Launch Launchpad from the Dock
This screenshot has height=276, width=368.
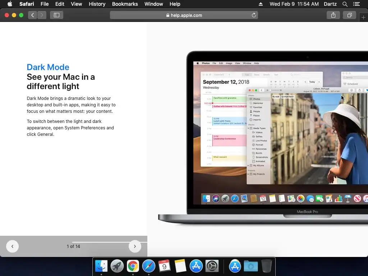(x=117, y=266)
